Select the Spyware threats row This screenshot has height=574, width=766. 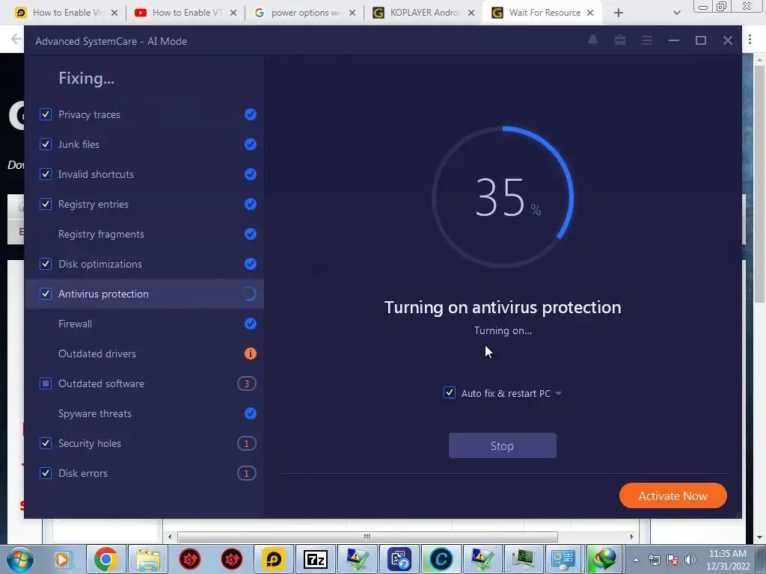[144, 413]
